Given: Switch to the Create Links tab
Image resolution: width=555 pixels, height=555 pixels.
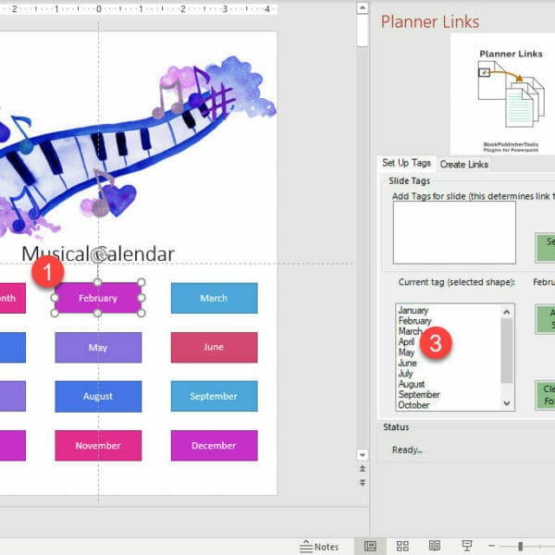Looking at the screenshot, I should [x=464, y=164].
